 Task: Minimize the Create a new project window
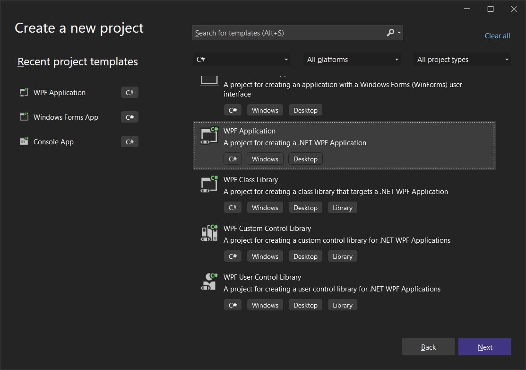point(466,9)
